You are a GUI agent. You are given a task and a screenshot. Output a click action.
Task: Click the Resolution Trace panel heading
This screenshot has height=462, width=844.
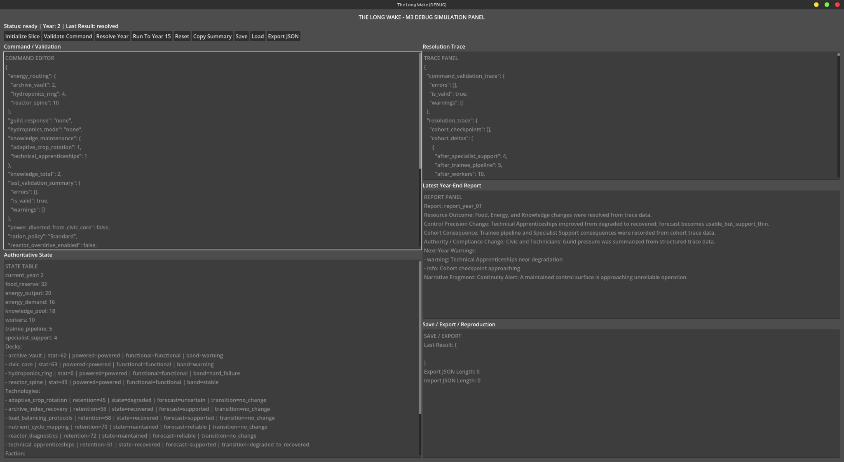pyautogui.click(x=443, y=47)
